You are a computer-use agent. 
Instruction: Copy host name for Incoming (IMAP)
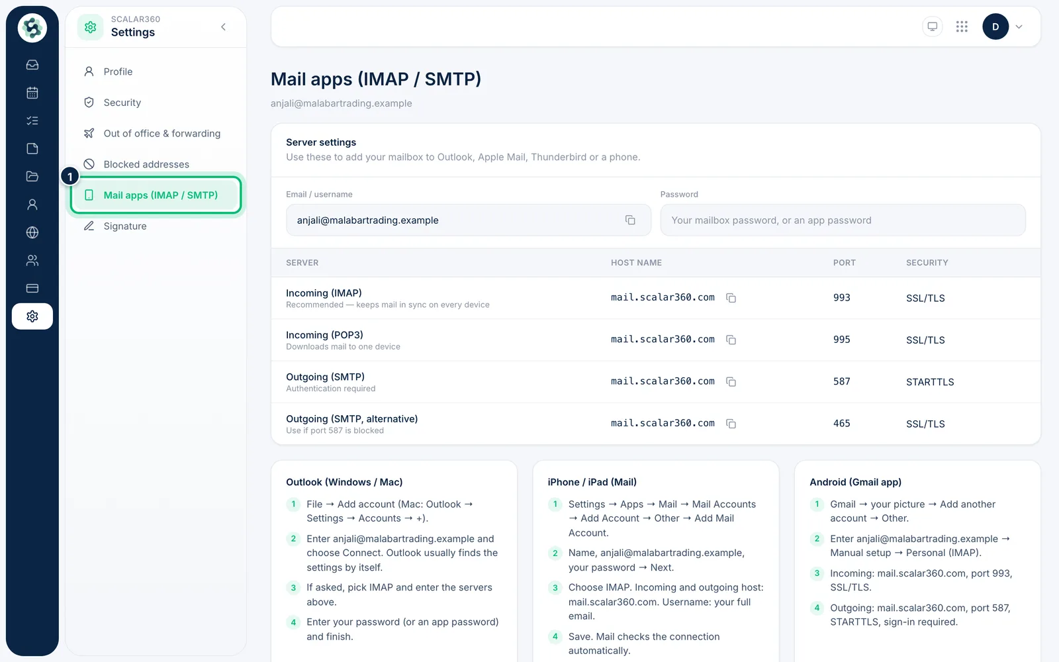tap(731, 298)
